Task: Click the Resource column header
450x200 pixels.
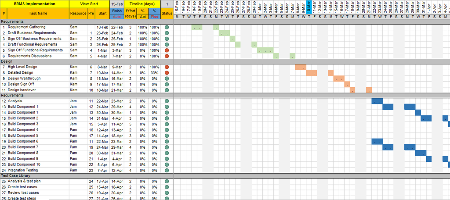Action: pyautogui.click(x=78, y=14)
